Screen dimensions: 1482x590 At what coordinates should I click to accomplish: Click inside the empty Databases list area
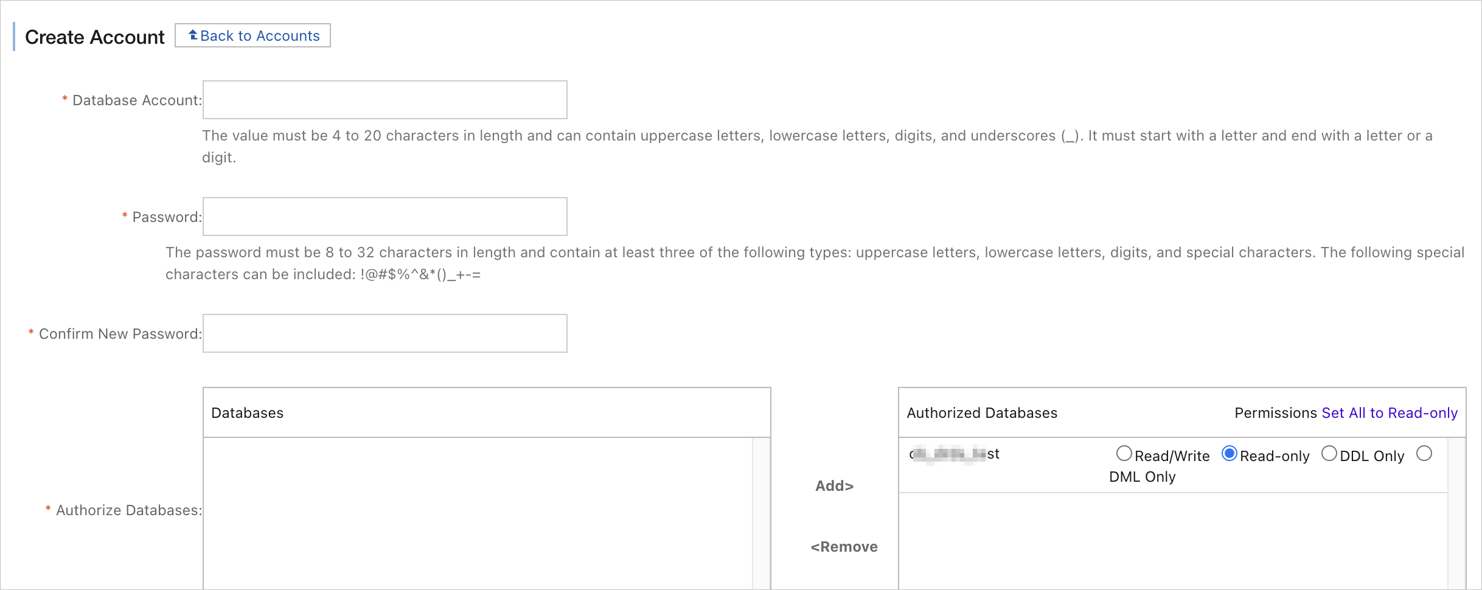(478, 512)
